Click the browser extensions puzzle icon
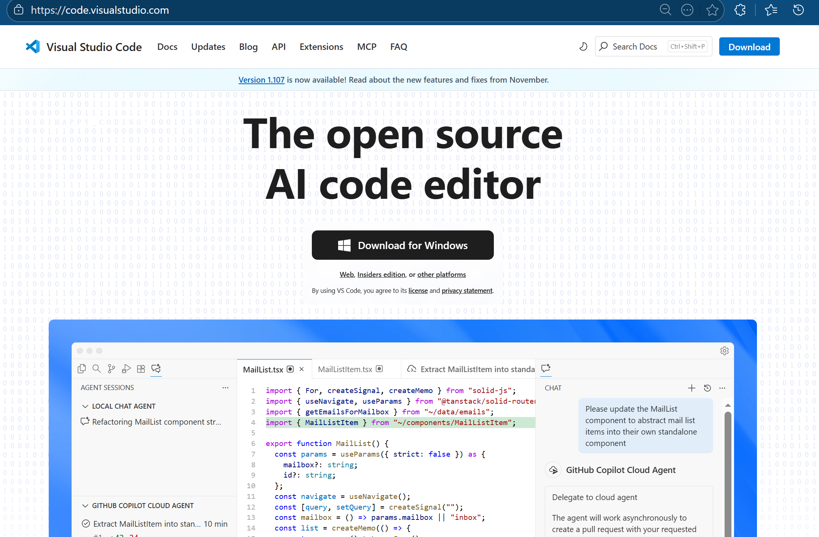This screenshot has height=537, width=819. 740,10
